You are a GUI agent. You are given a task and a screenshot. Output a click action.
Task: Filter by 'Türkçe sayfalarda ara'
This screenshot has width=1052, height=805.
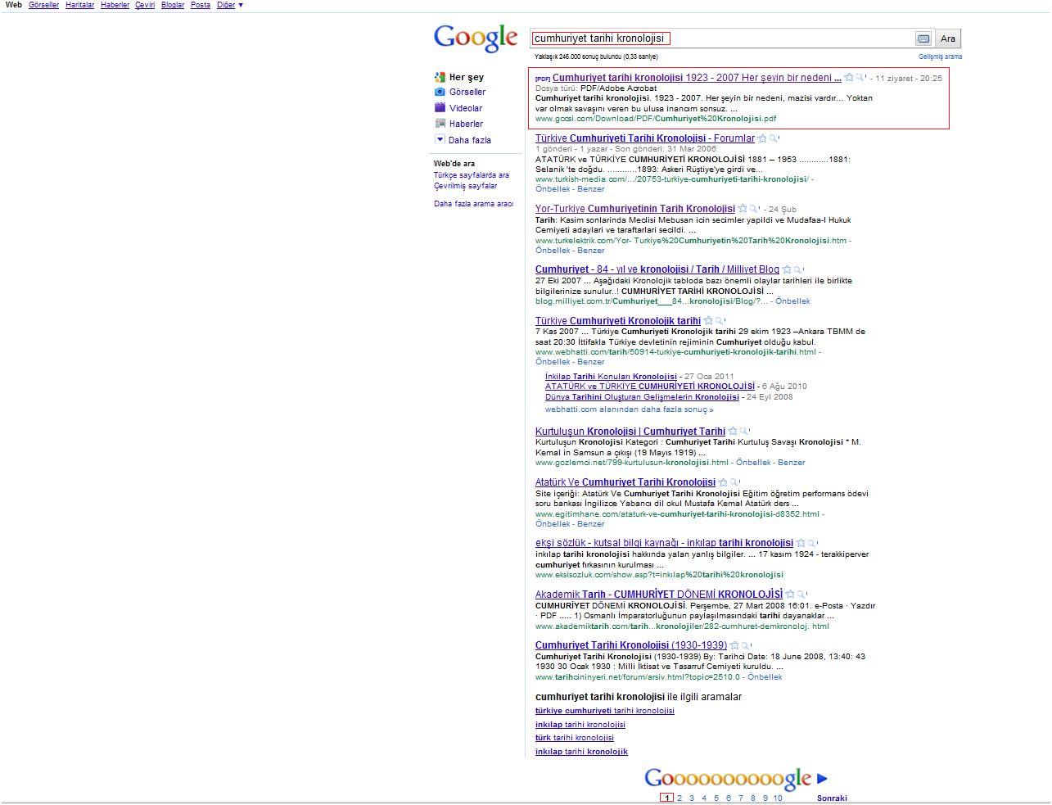click(472, 175)
